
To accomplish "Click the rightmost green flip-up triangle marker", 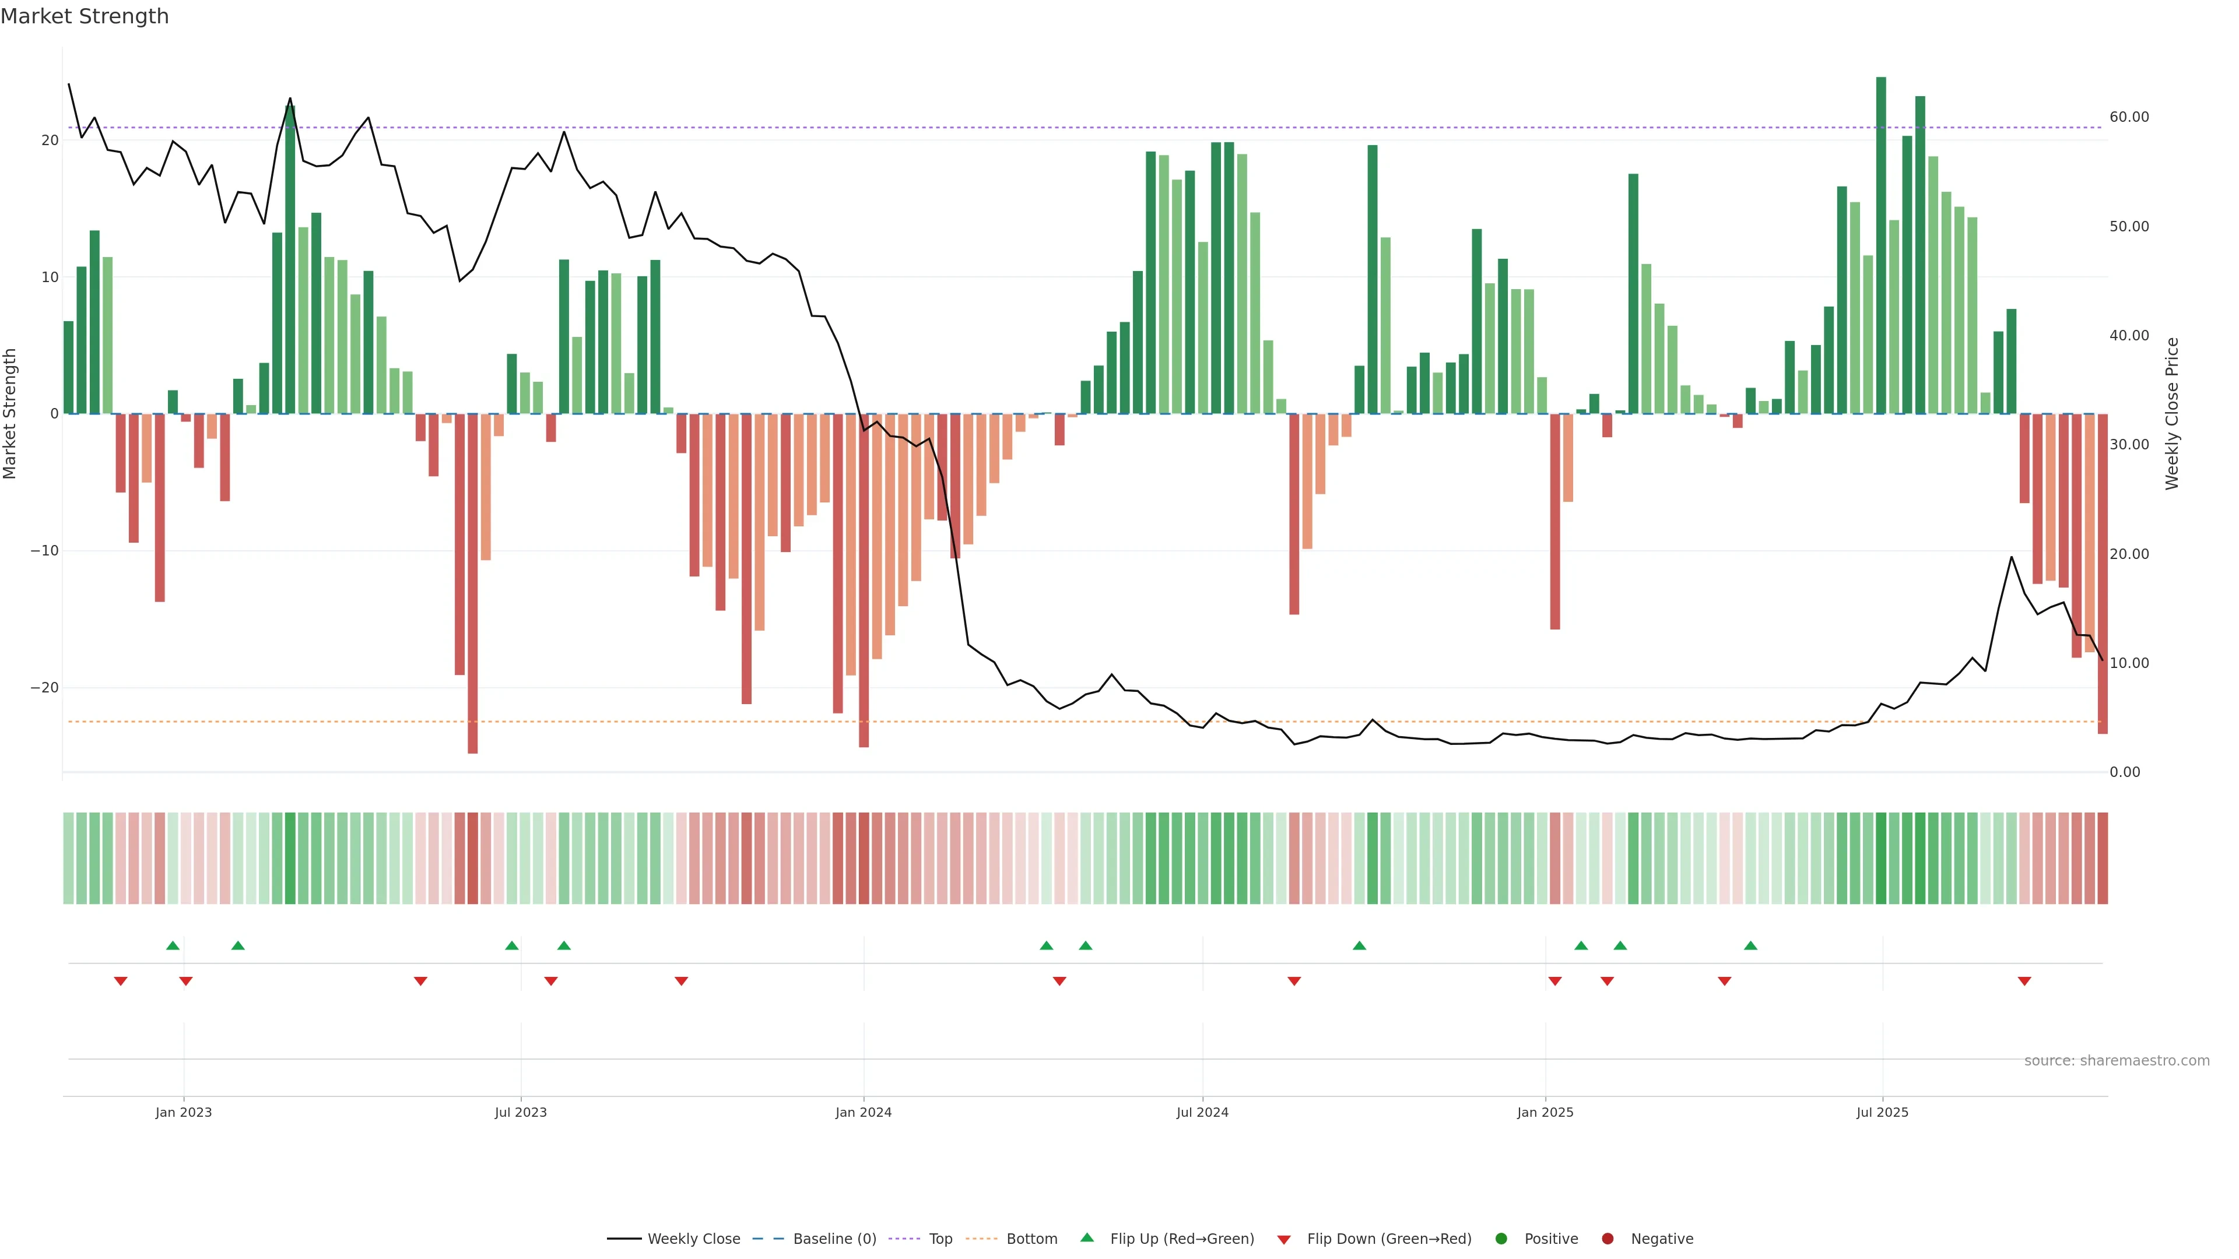I will click(x=1750, y=945).
